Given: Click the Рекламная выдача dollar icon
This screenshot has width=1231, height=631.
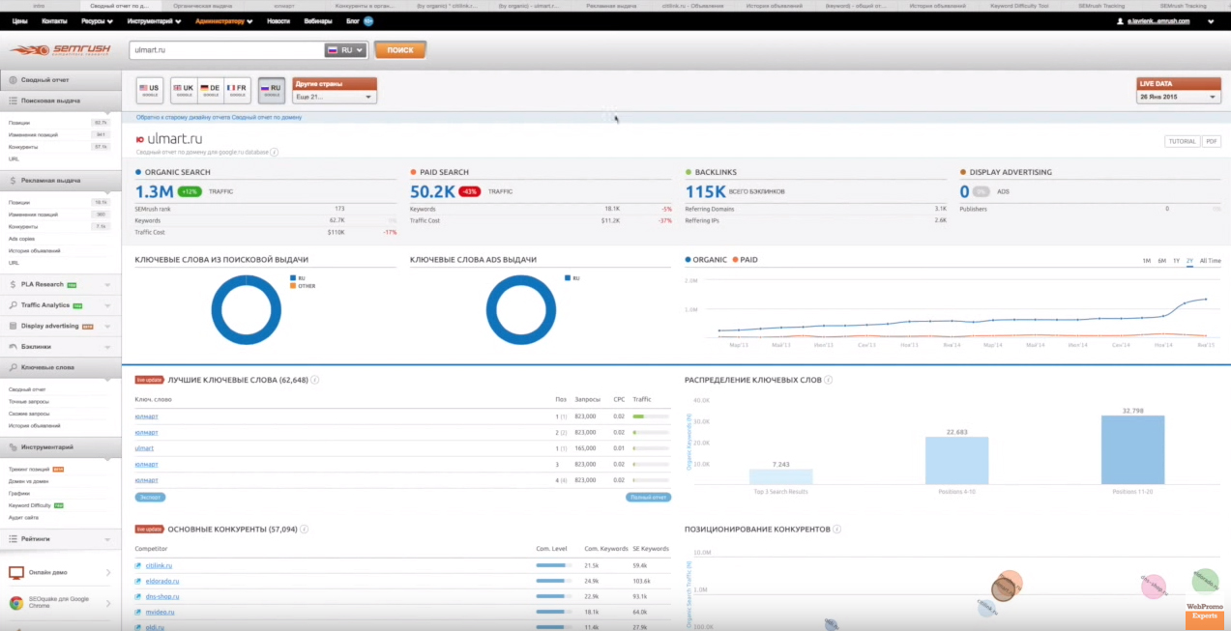Looking at the screenshot, I should coord(14,181).
